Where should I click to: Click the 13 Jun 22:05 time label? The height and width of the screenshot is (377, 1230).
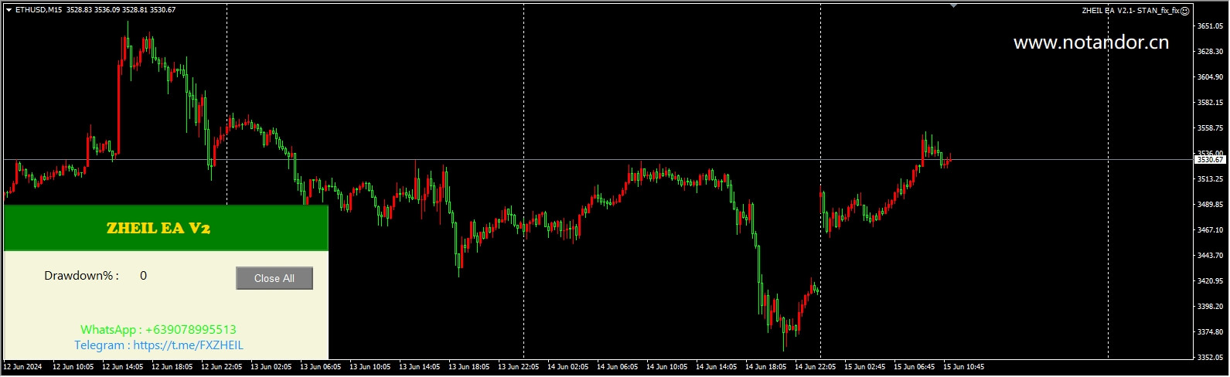pos(518,367)
